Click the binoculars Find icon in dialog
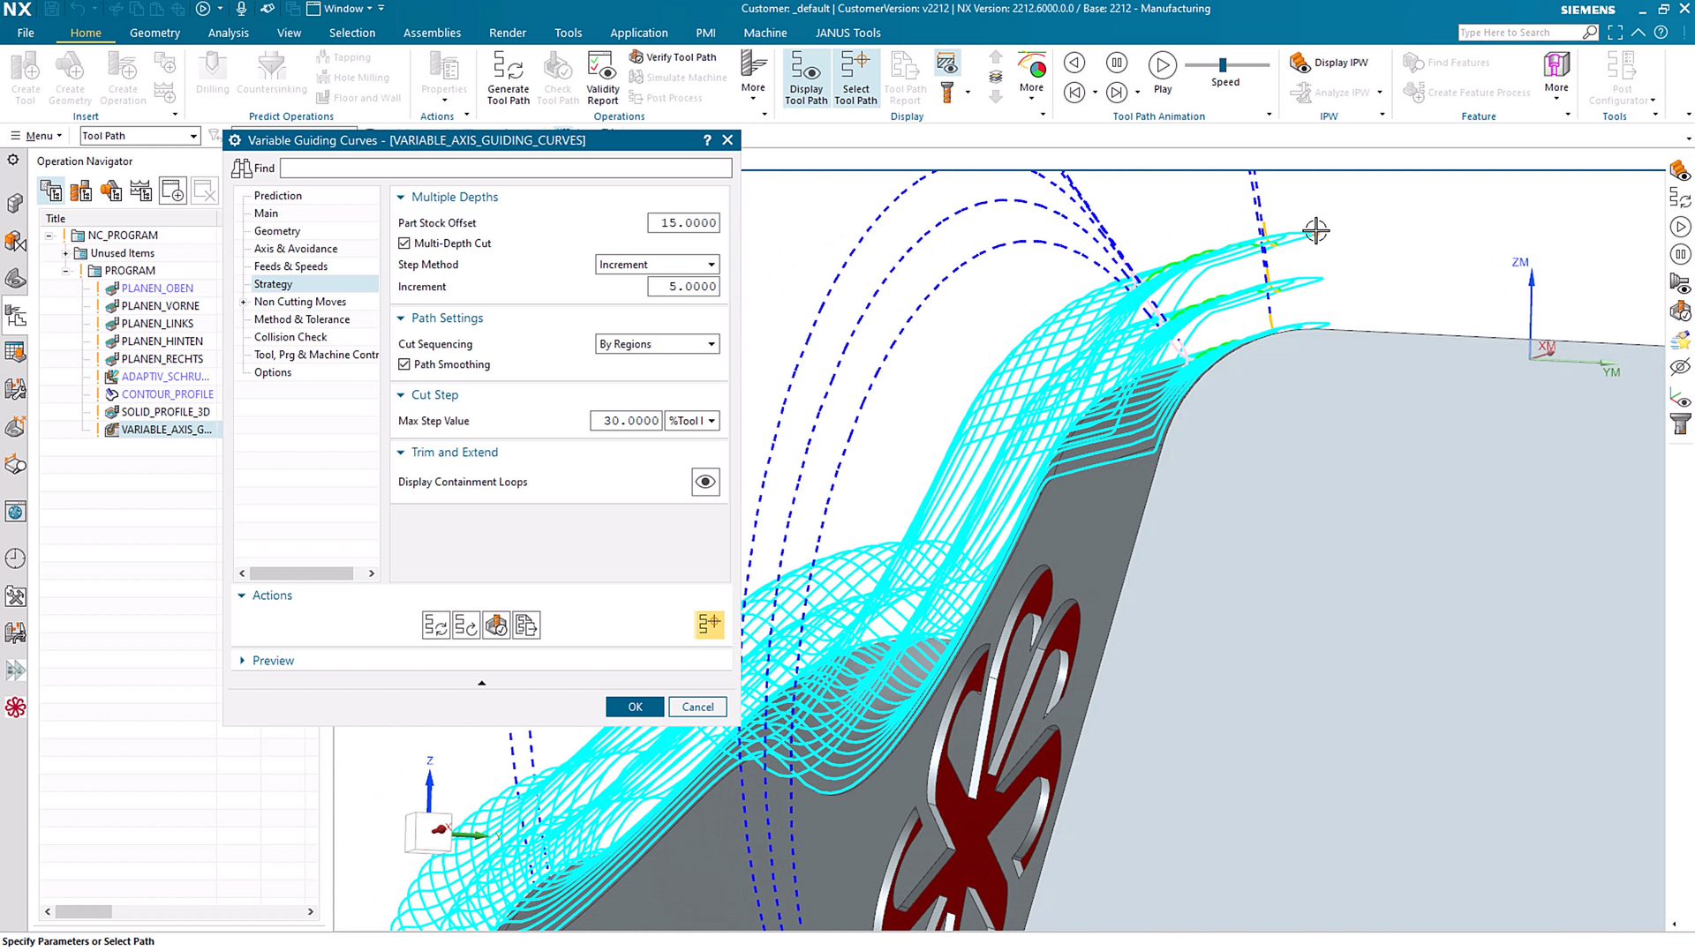Screen dimensions: 1695x951 [x=242, y=168]
